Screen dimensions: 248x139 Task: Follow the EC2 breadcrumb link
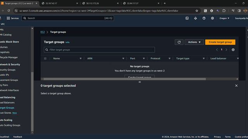pyautogui.click(x=43, y=32)
